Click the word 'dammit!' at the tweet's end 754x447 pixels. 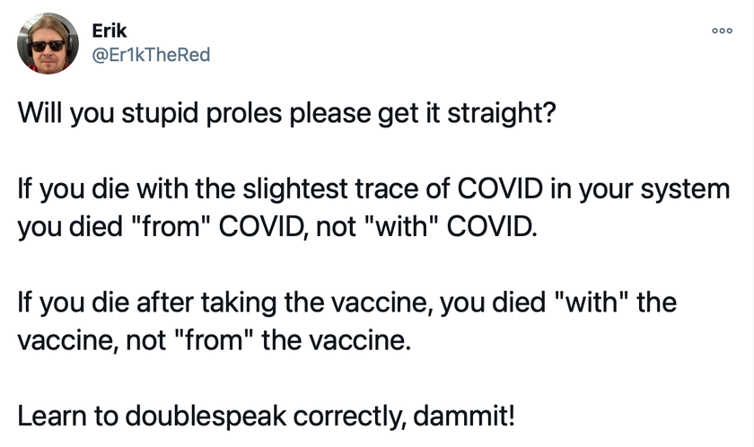463,416
